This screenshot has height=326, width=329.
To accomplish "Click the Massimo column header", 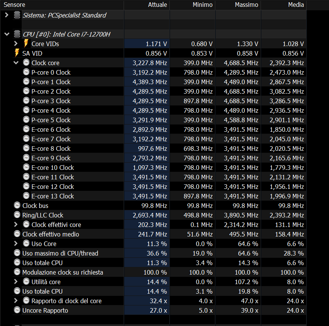I will pyautogui.click(x=238, y=5).
